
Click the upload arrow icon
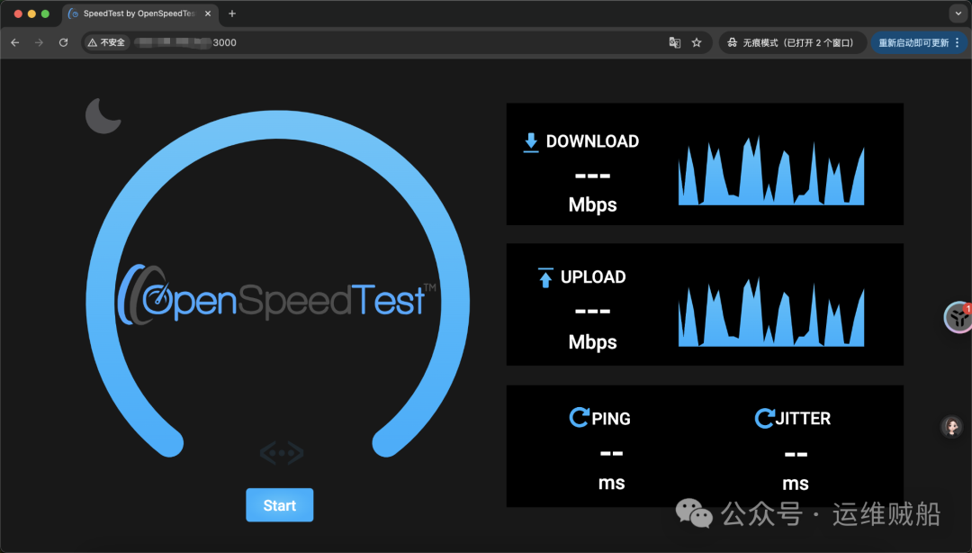[x=545, y=277]
